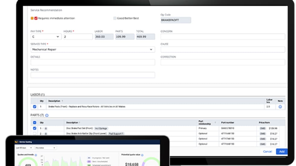
Task: Open the Any status filter dropdown
Action: pyautogui.click(x=46, y=148)
